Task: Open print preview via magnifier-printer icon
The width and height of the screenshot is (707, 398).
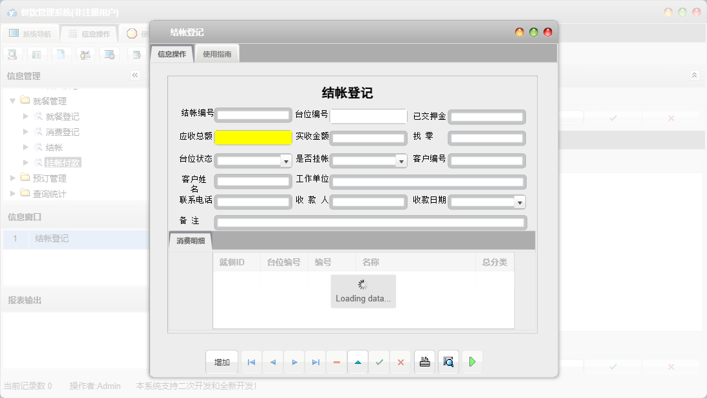Action: point(448,362)
